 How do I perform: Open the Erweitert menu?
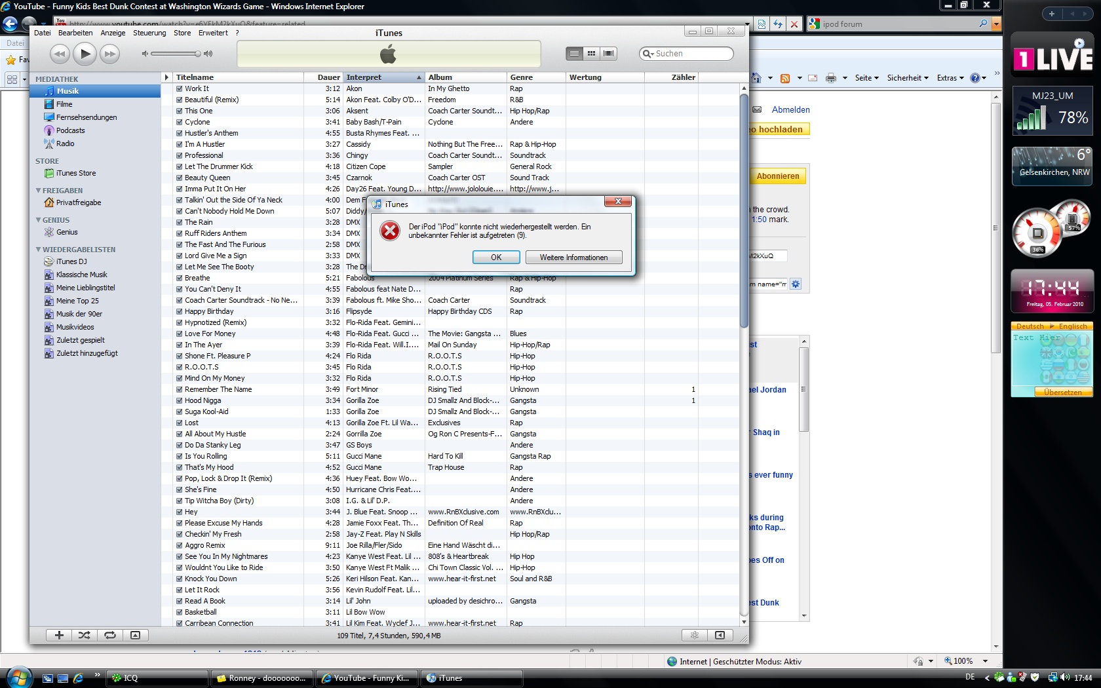[213, 33]
